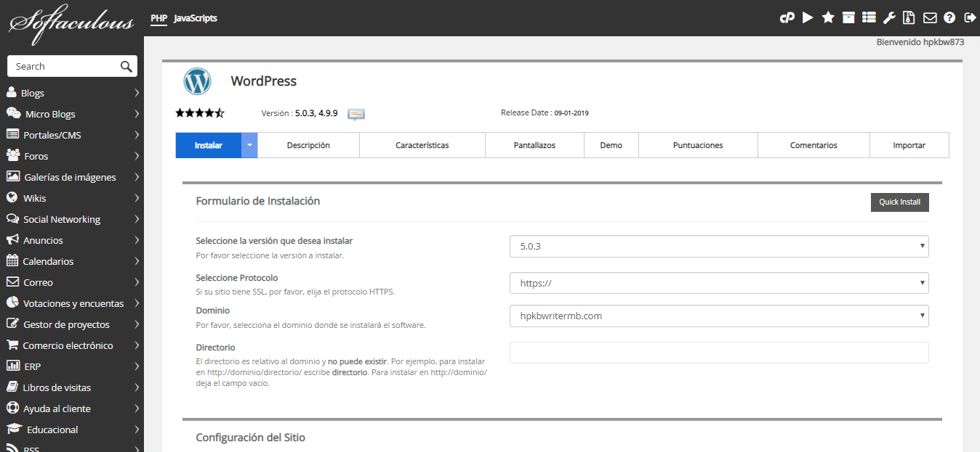Expand the Correo category chevron
This screenshot has width=980, height=452.
click(137, 282)
